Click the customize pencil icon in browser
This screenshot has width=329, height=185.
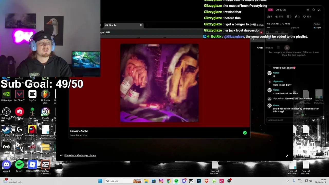click(x=287, y=156)
